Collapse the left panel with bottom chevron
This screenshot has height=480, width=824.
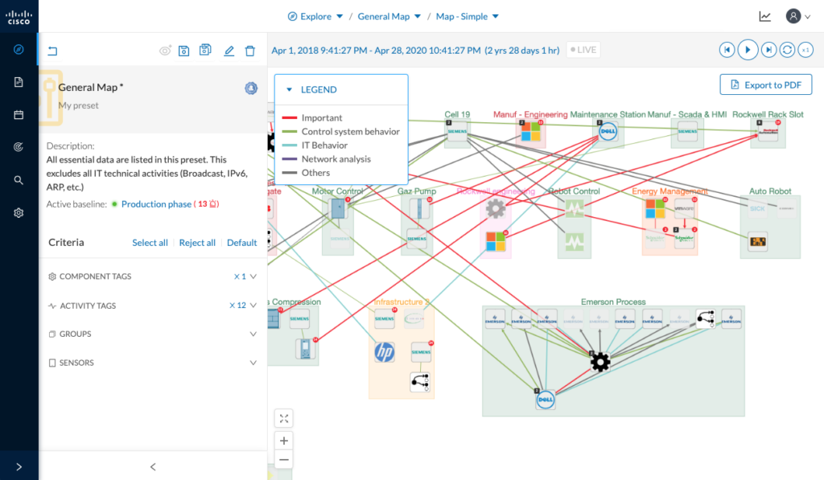pos(153,467)
